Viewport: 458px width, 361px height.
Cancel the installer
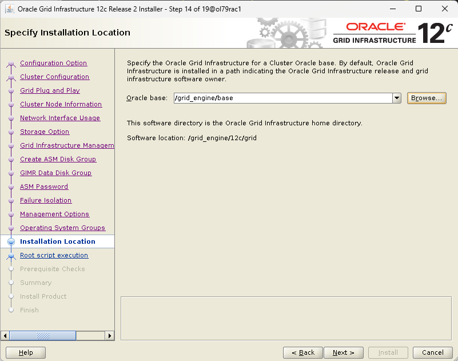click(433, 352)
